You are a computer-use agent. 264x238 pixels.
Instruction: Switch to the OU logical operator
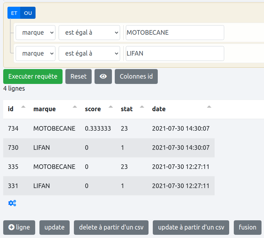28,13
